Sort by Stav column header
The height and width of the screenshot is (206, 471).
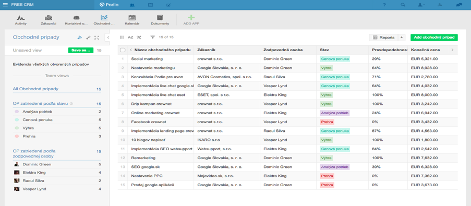click(x=324, y=50)
